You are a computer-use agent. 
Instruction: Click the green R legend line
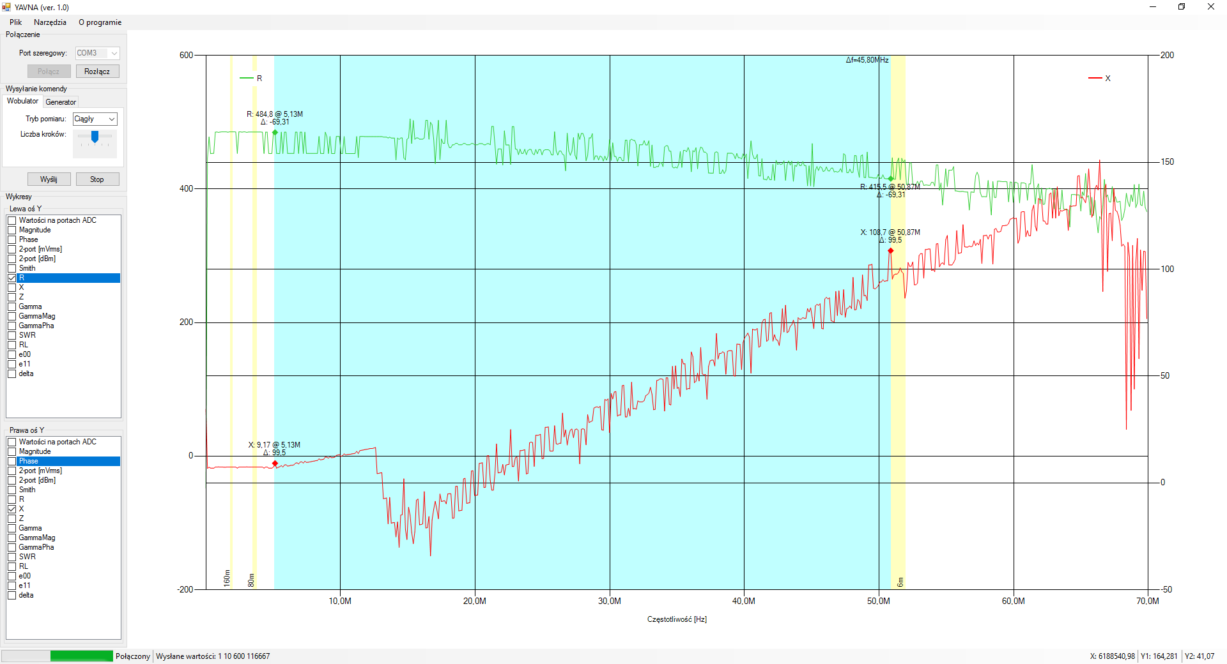[246, 79]
